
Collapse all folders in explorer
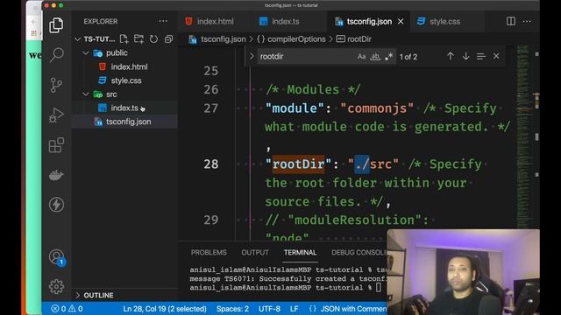pyautogui.click(x=168, y=38)
